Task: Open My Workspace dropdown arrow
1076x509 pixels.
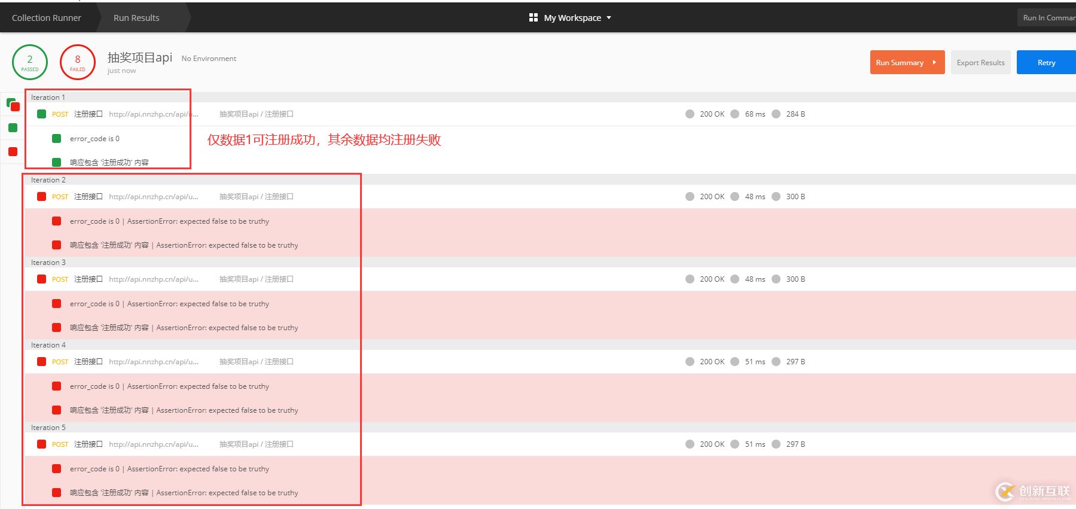Action: [x=609, y=18]
